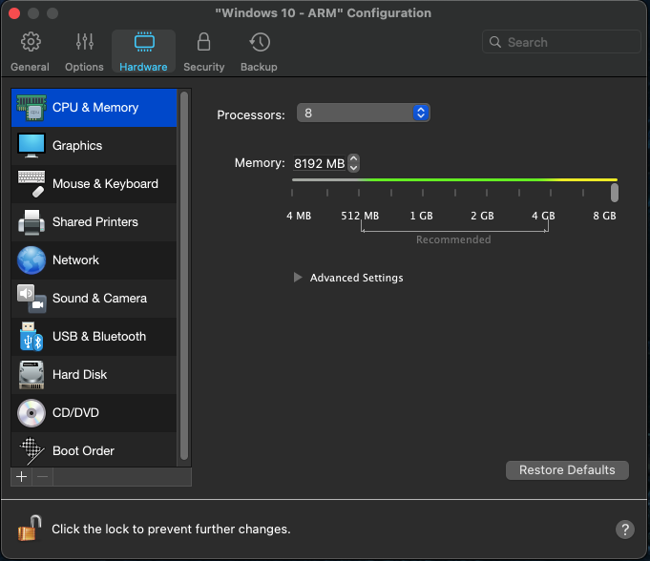This screenshot has width=650, height=561.
Task: Select Sound & Camera list label
Action: tap(99, 299)
